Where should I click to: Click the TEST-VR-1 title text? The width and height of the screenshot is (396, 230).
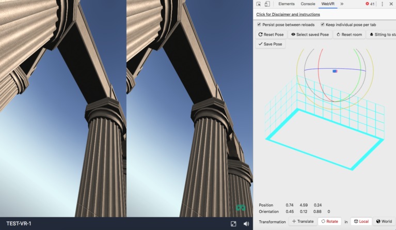coord(19,224)
